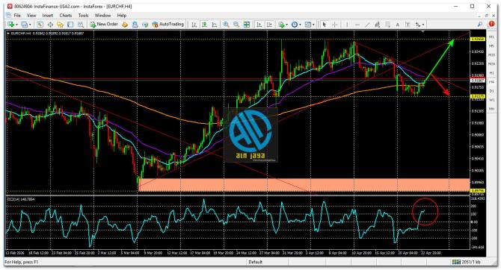Click the CCI indicator label
This screenshot has height=270, width=501.
pos(21,199)
